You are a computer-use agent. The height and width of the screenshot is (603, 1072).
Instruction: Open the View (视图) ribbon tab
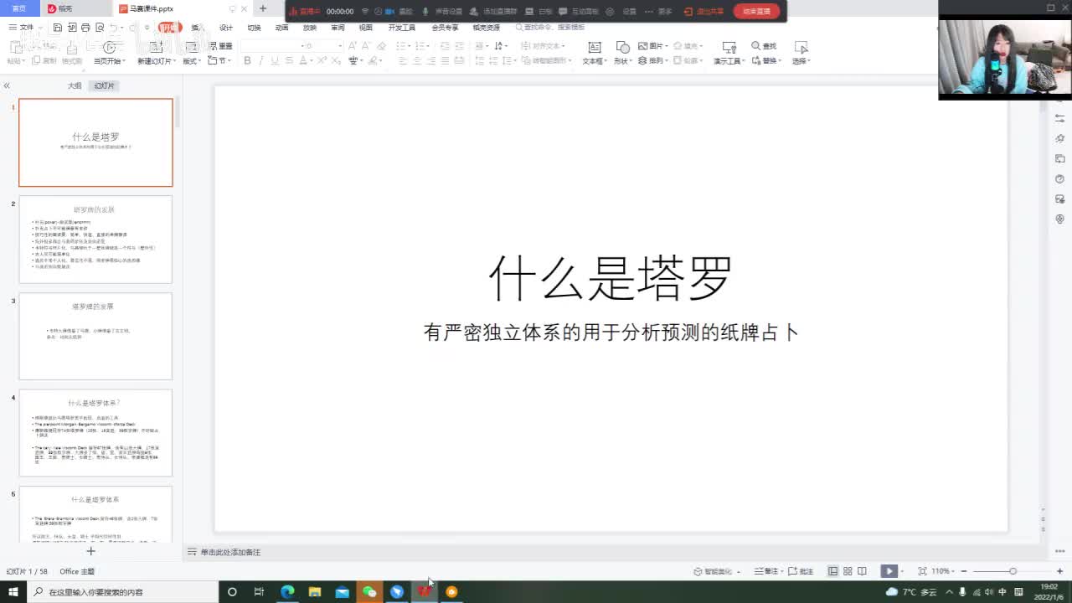pos(366,28)
